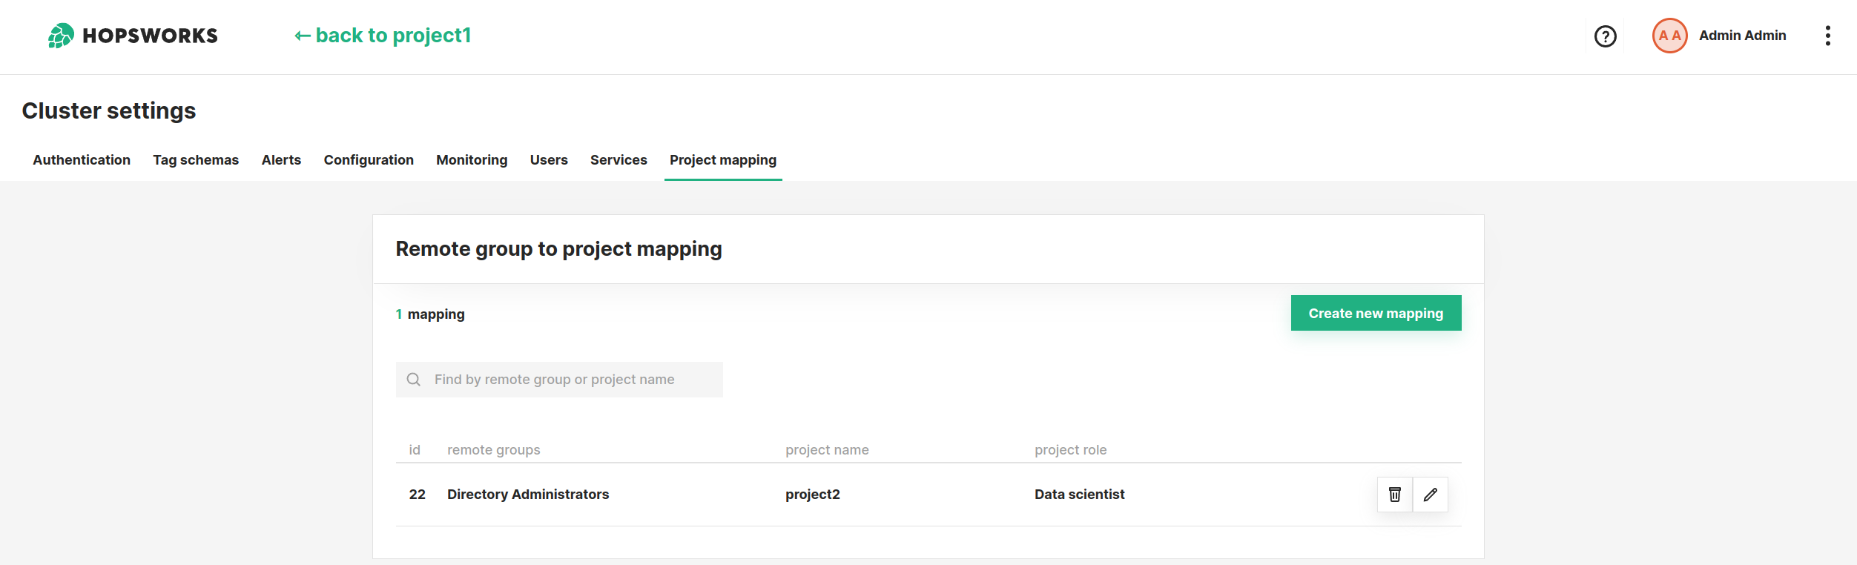Focus the remote group search field
The image size is (1857, 565).
coord(559,380)
